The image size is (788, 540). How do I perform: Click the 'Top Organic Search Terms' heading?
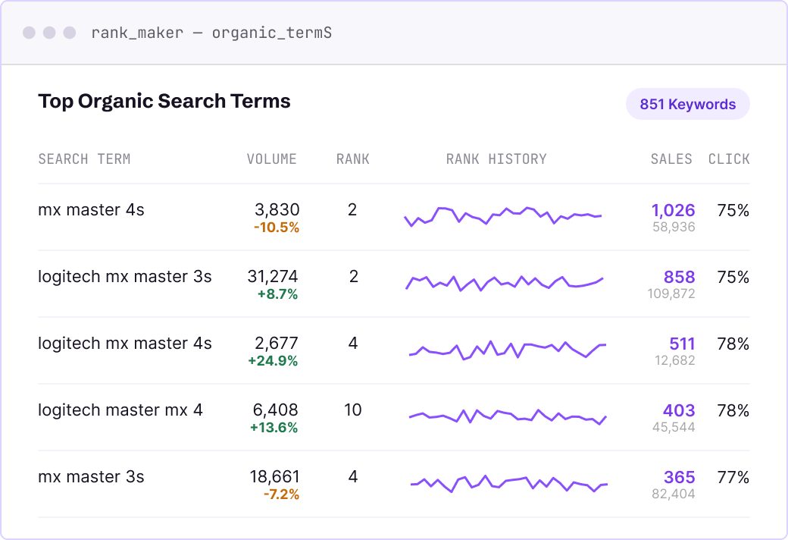coord(164,101)
